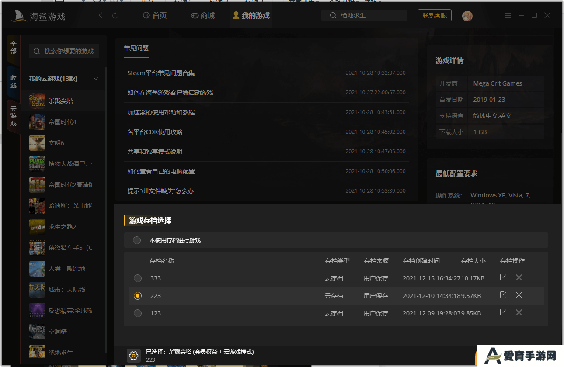Open 帝国时代4 in the game list

(x=64, y=122)
